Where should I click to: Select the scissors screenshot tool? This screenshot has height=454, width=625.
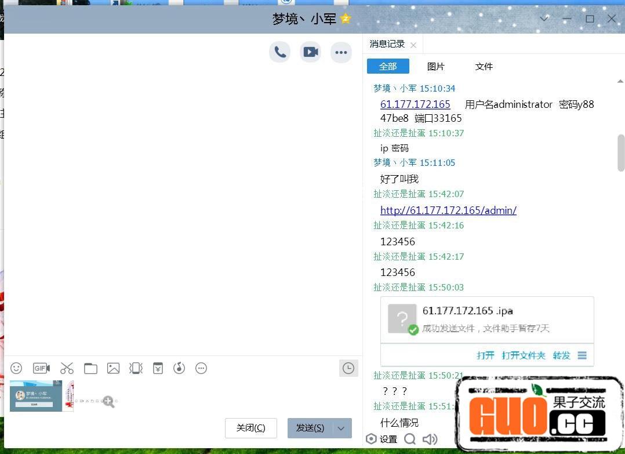(67, 368)
